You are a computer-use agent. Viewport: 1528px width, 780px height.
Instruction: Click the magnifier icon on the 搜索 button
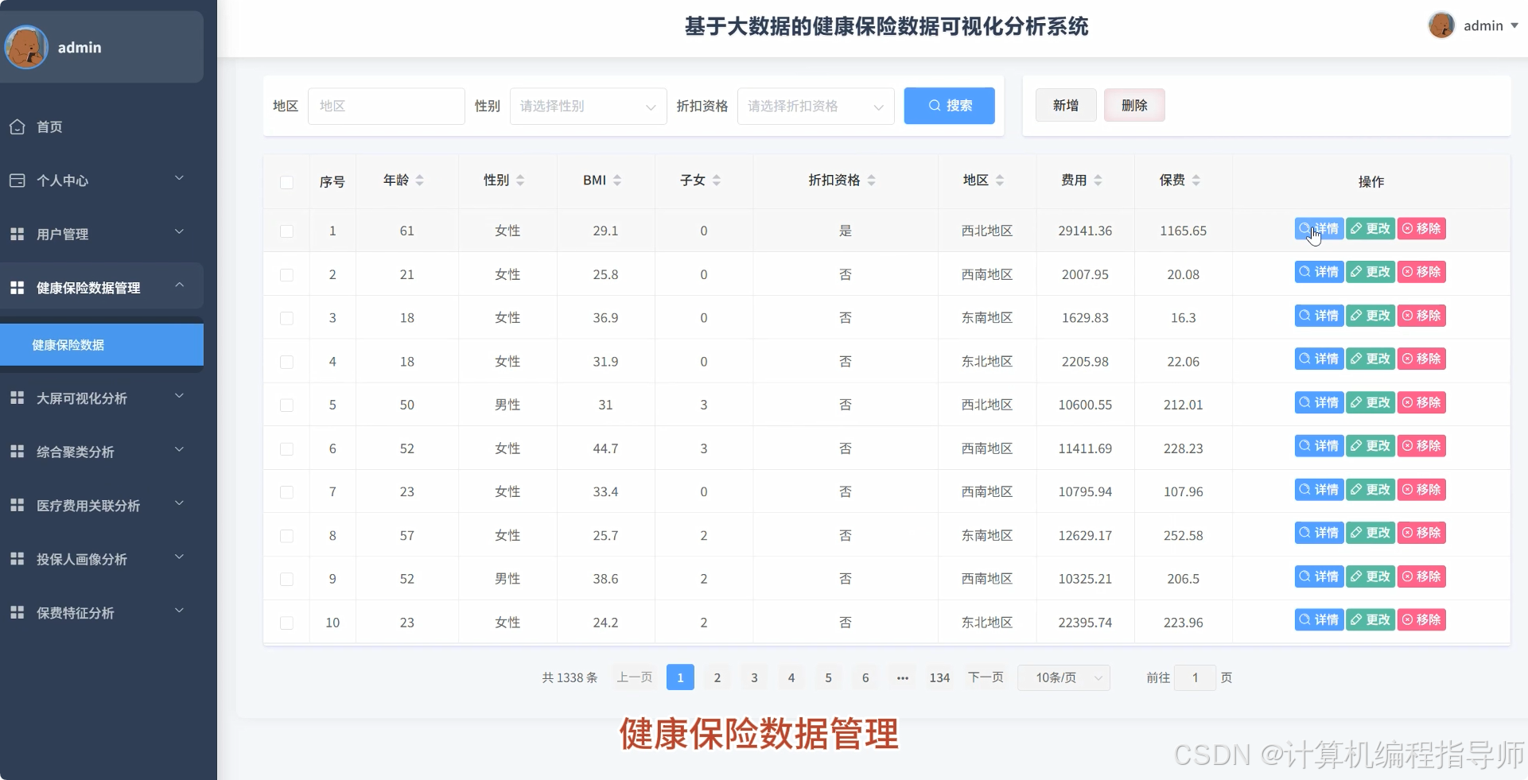tap(935, 106)
